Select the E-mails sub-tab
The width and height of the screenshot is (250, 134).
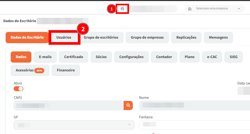pos(45,57)
